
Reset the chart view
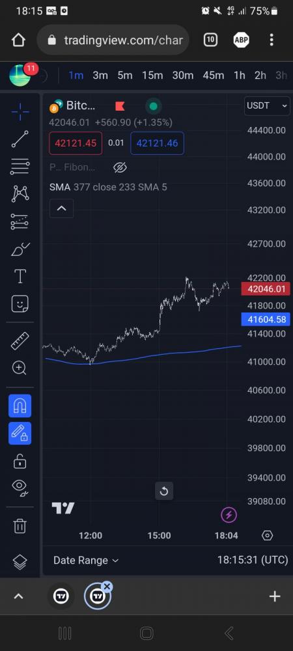point(164,491)
